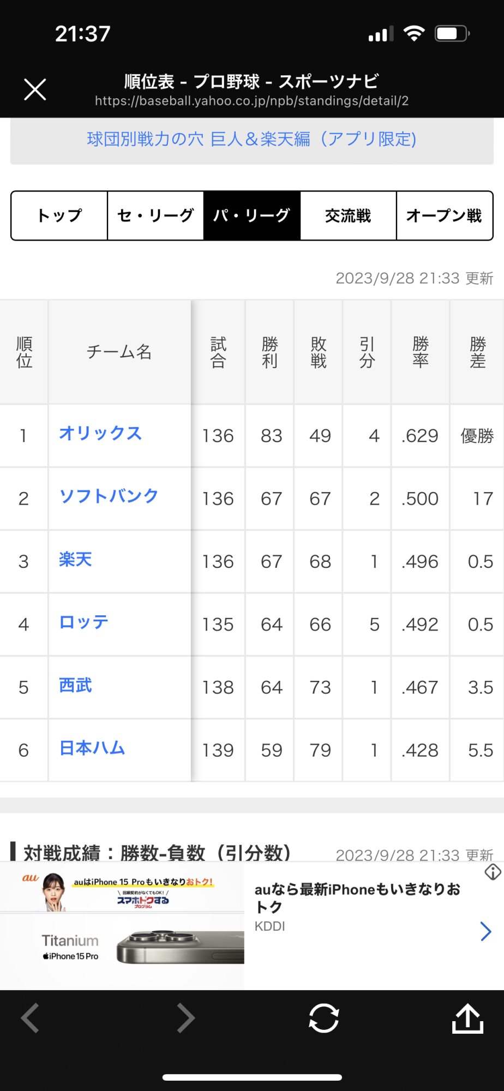Open the オリックス team page
The height and width of the screenshot is (1091, 504).
(100, 433)
